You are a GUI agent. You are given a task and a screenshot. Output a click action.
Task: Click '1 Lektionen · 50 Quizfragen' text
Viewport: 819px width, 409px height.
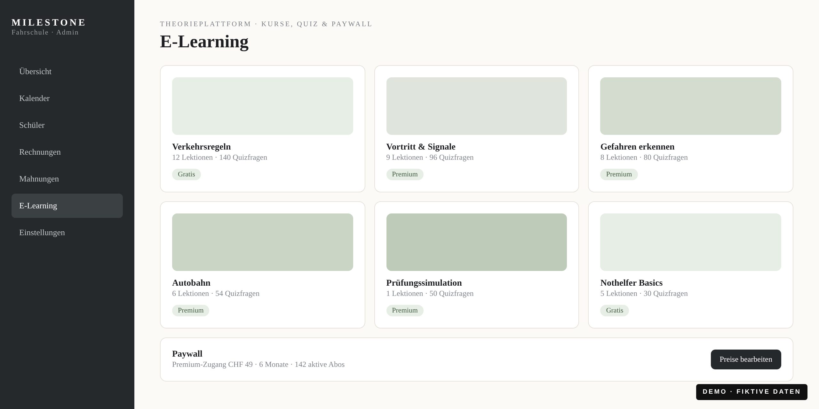point(430,294)
